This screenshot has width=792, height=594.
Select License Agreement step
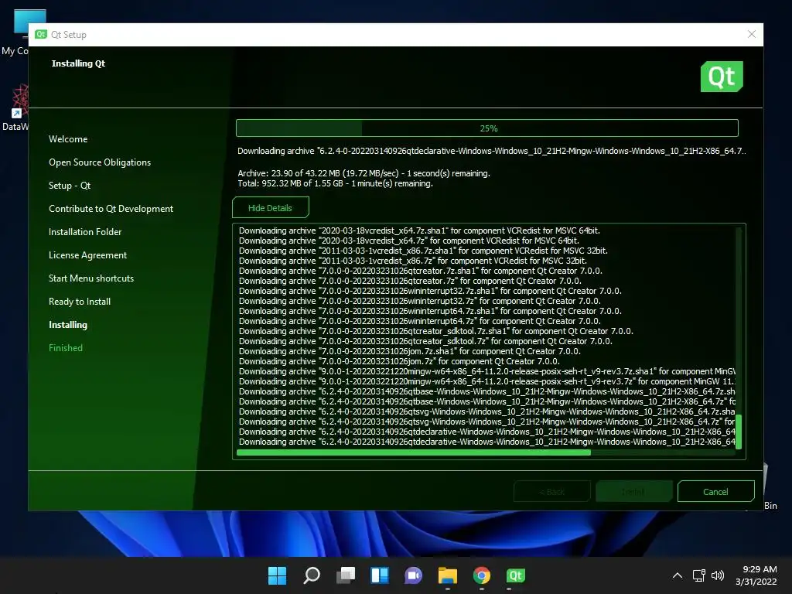[87, 255]
